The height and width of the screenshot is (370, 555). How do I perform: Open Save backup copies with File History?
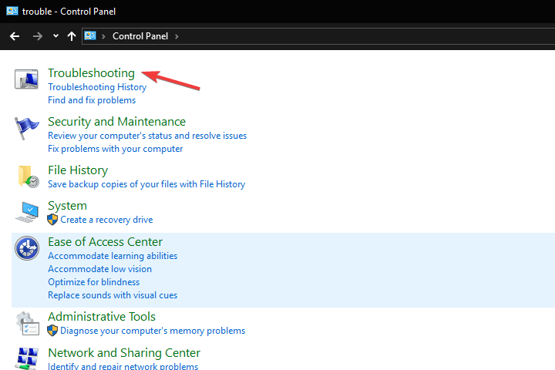pos(146,184)
